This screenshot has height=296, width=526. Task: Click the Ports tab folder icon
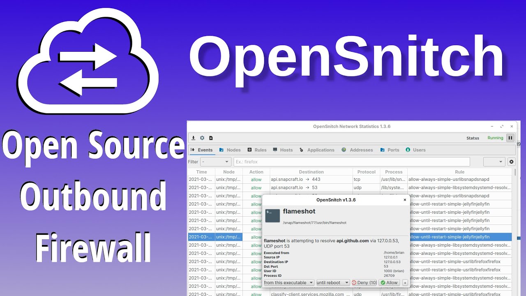(383, 150)
